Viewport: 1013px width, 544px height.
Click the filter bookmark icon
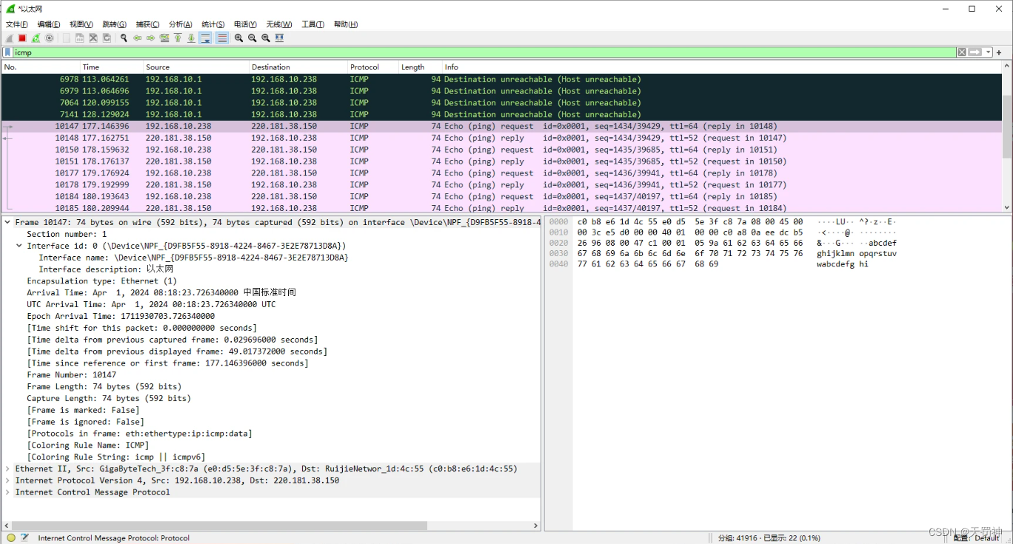(x=7, y=53)
